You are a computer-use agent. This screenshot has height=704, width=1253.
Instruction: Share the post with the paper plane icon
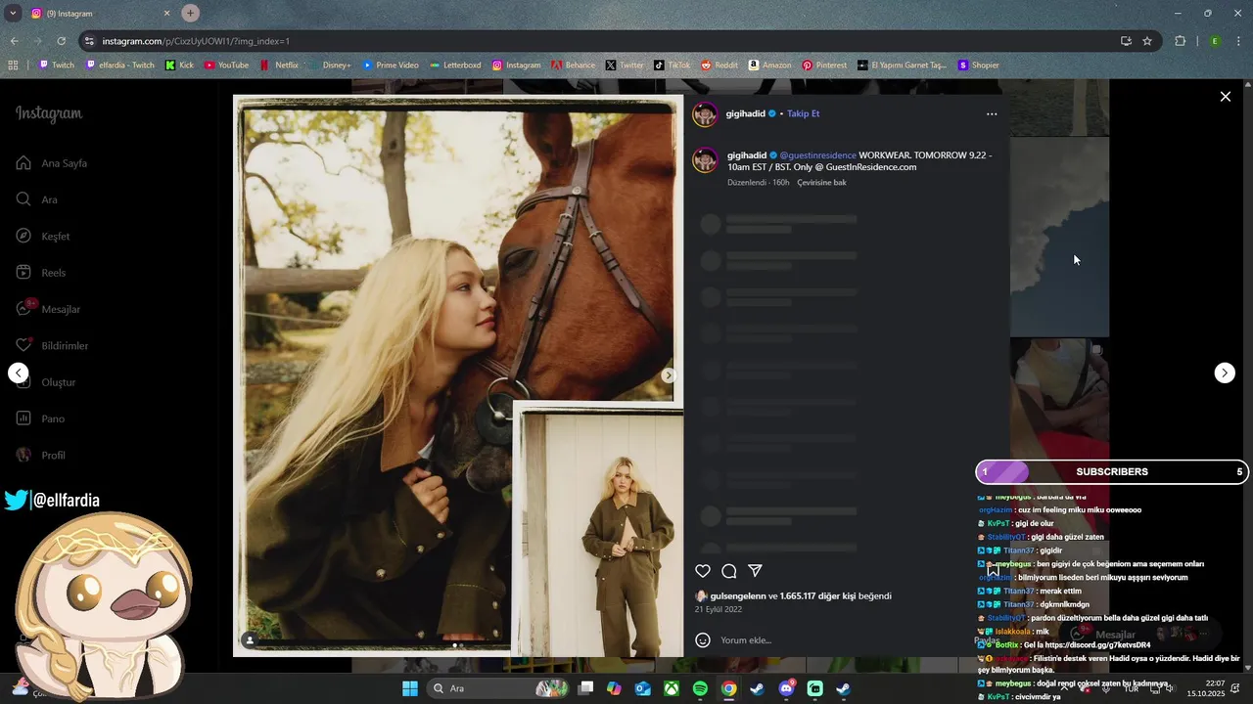coord(755,571)
